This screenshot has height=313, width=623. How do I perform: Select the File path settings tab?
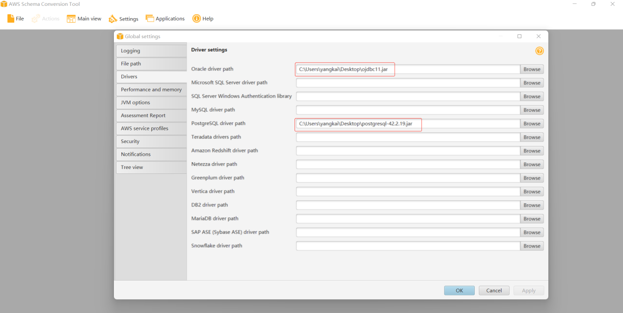(x=151, y=64)
